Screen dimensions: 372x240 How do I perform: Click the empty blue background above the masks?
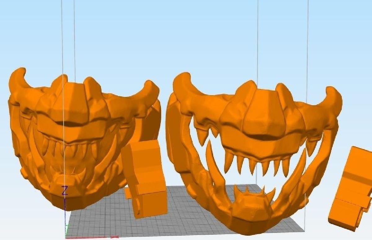coord(186,31)
